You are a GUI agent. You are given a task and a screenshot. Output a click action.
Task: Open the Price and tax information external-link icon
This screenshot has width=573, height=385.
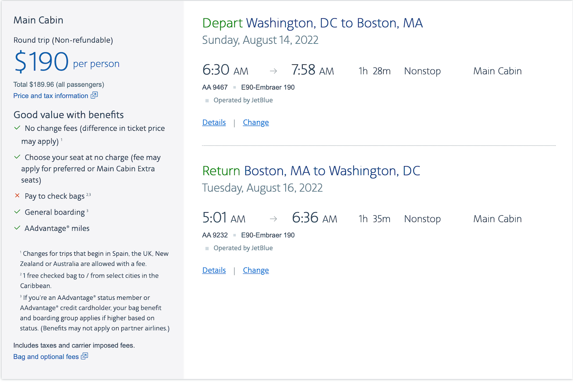[94, 96]
